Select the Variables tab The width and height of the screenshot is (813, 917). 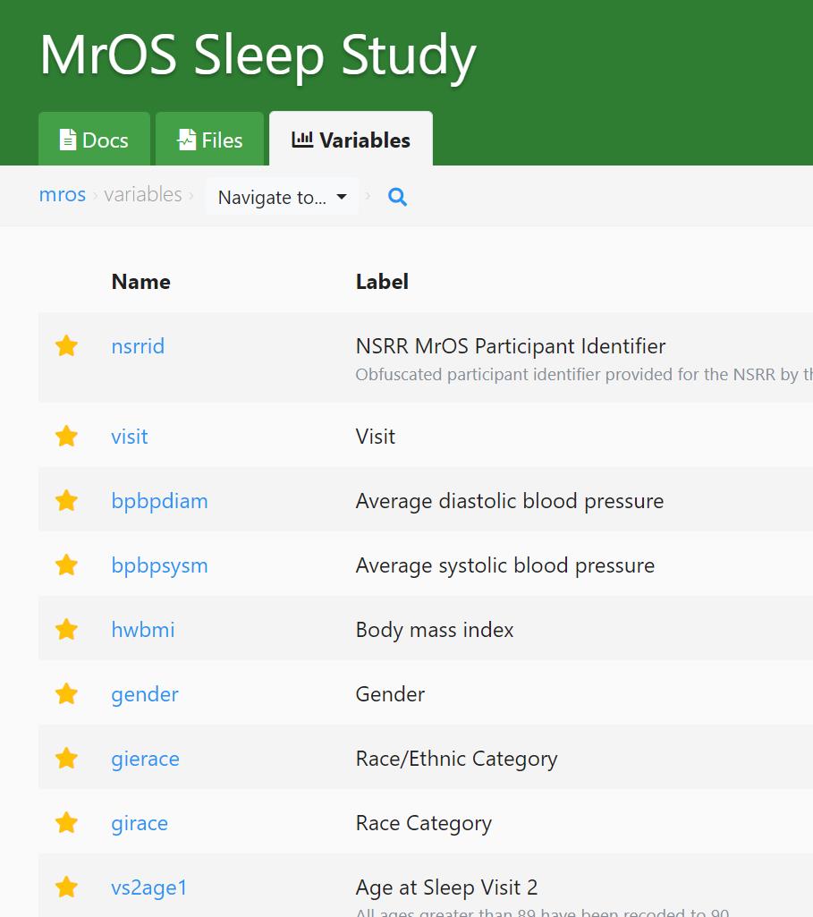(x=351, y=140)
